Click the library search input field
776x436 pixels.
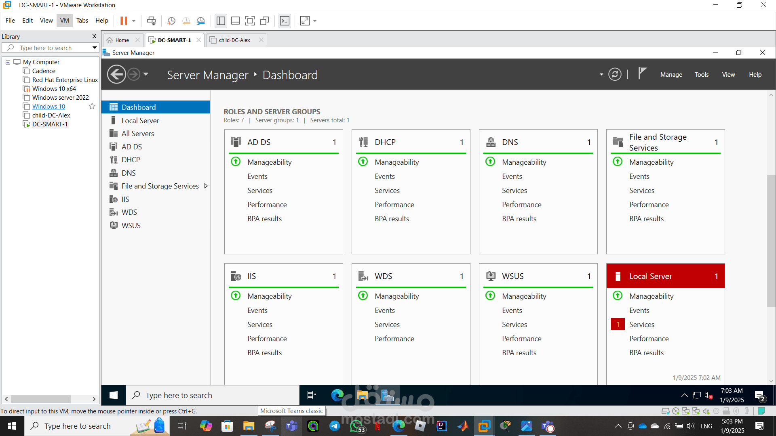tap(50, 48)
